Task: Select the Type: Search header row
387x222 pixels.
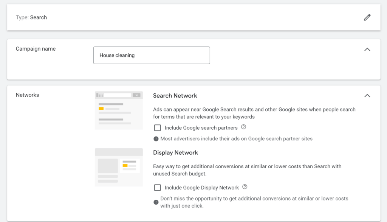Action: (x=31, y=17)
